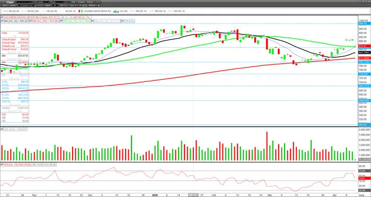
Task: Click the faint MA (GS, 10) label
Action: pyautogui.click(x=107, y=21)
